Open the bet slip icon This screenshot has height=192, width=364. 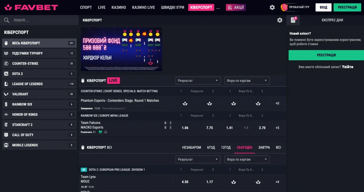pos(293,20)
